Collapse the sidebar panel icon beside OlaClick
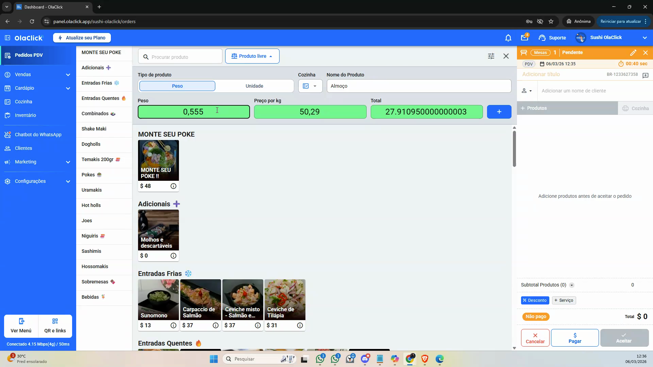The image size is (653, 367). 7,38
